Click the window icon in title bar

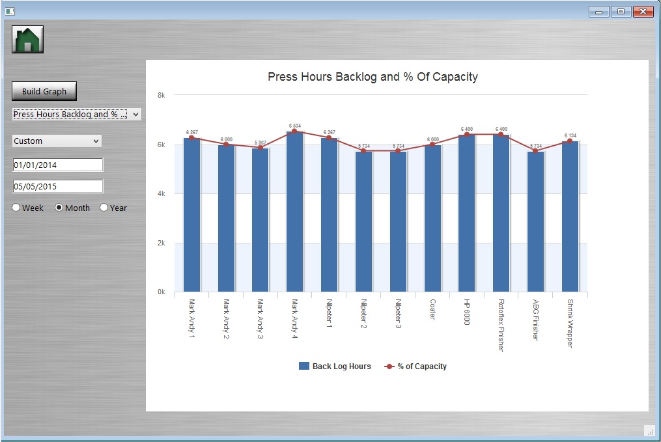click(9, 11)
